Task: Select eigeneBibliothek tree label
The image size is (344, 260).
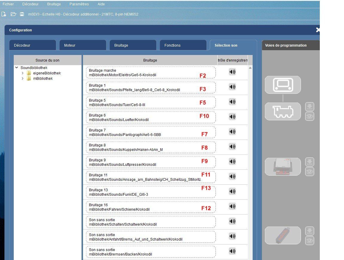Action: click(47, 73)
